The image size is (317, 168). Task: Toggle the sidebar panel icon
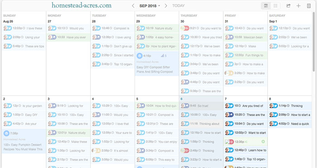click(x=309, y=6)
